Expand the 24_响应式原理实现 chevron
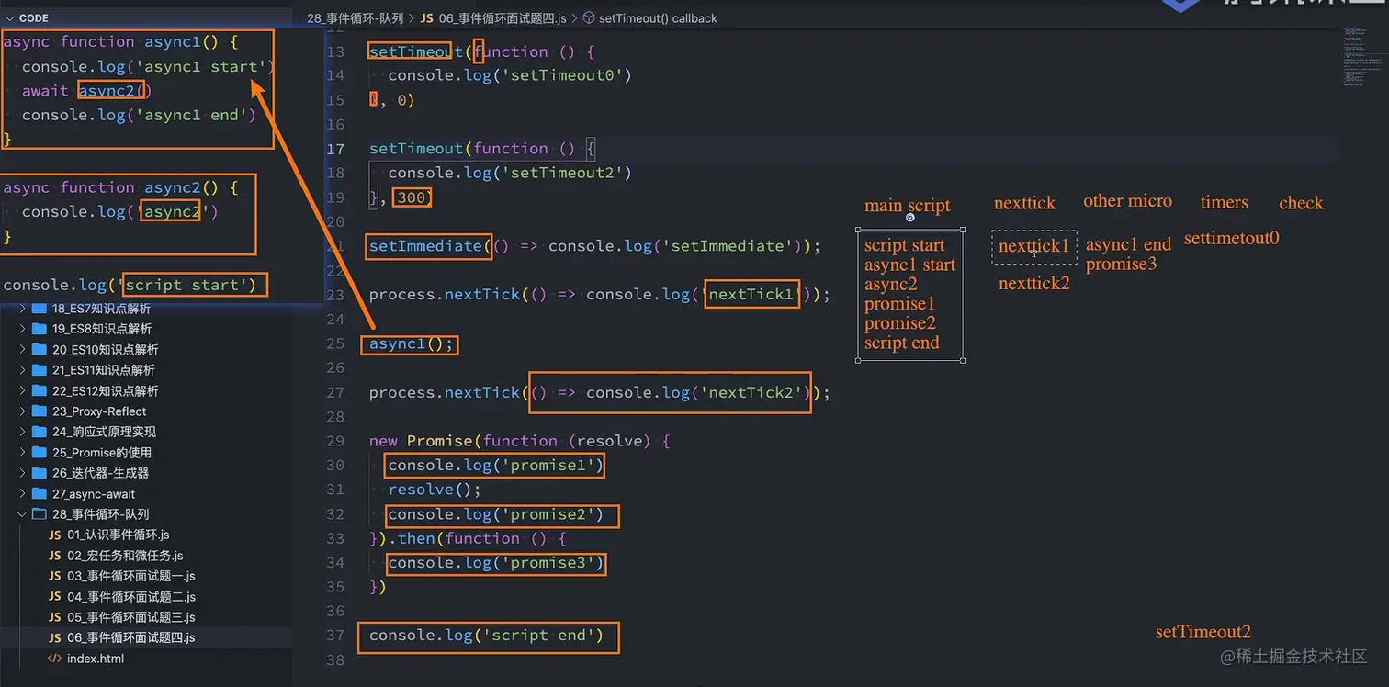1389x687 pixels. pyautogui.click(x=23, y=432)
